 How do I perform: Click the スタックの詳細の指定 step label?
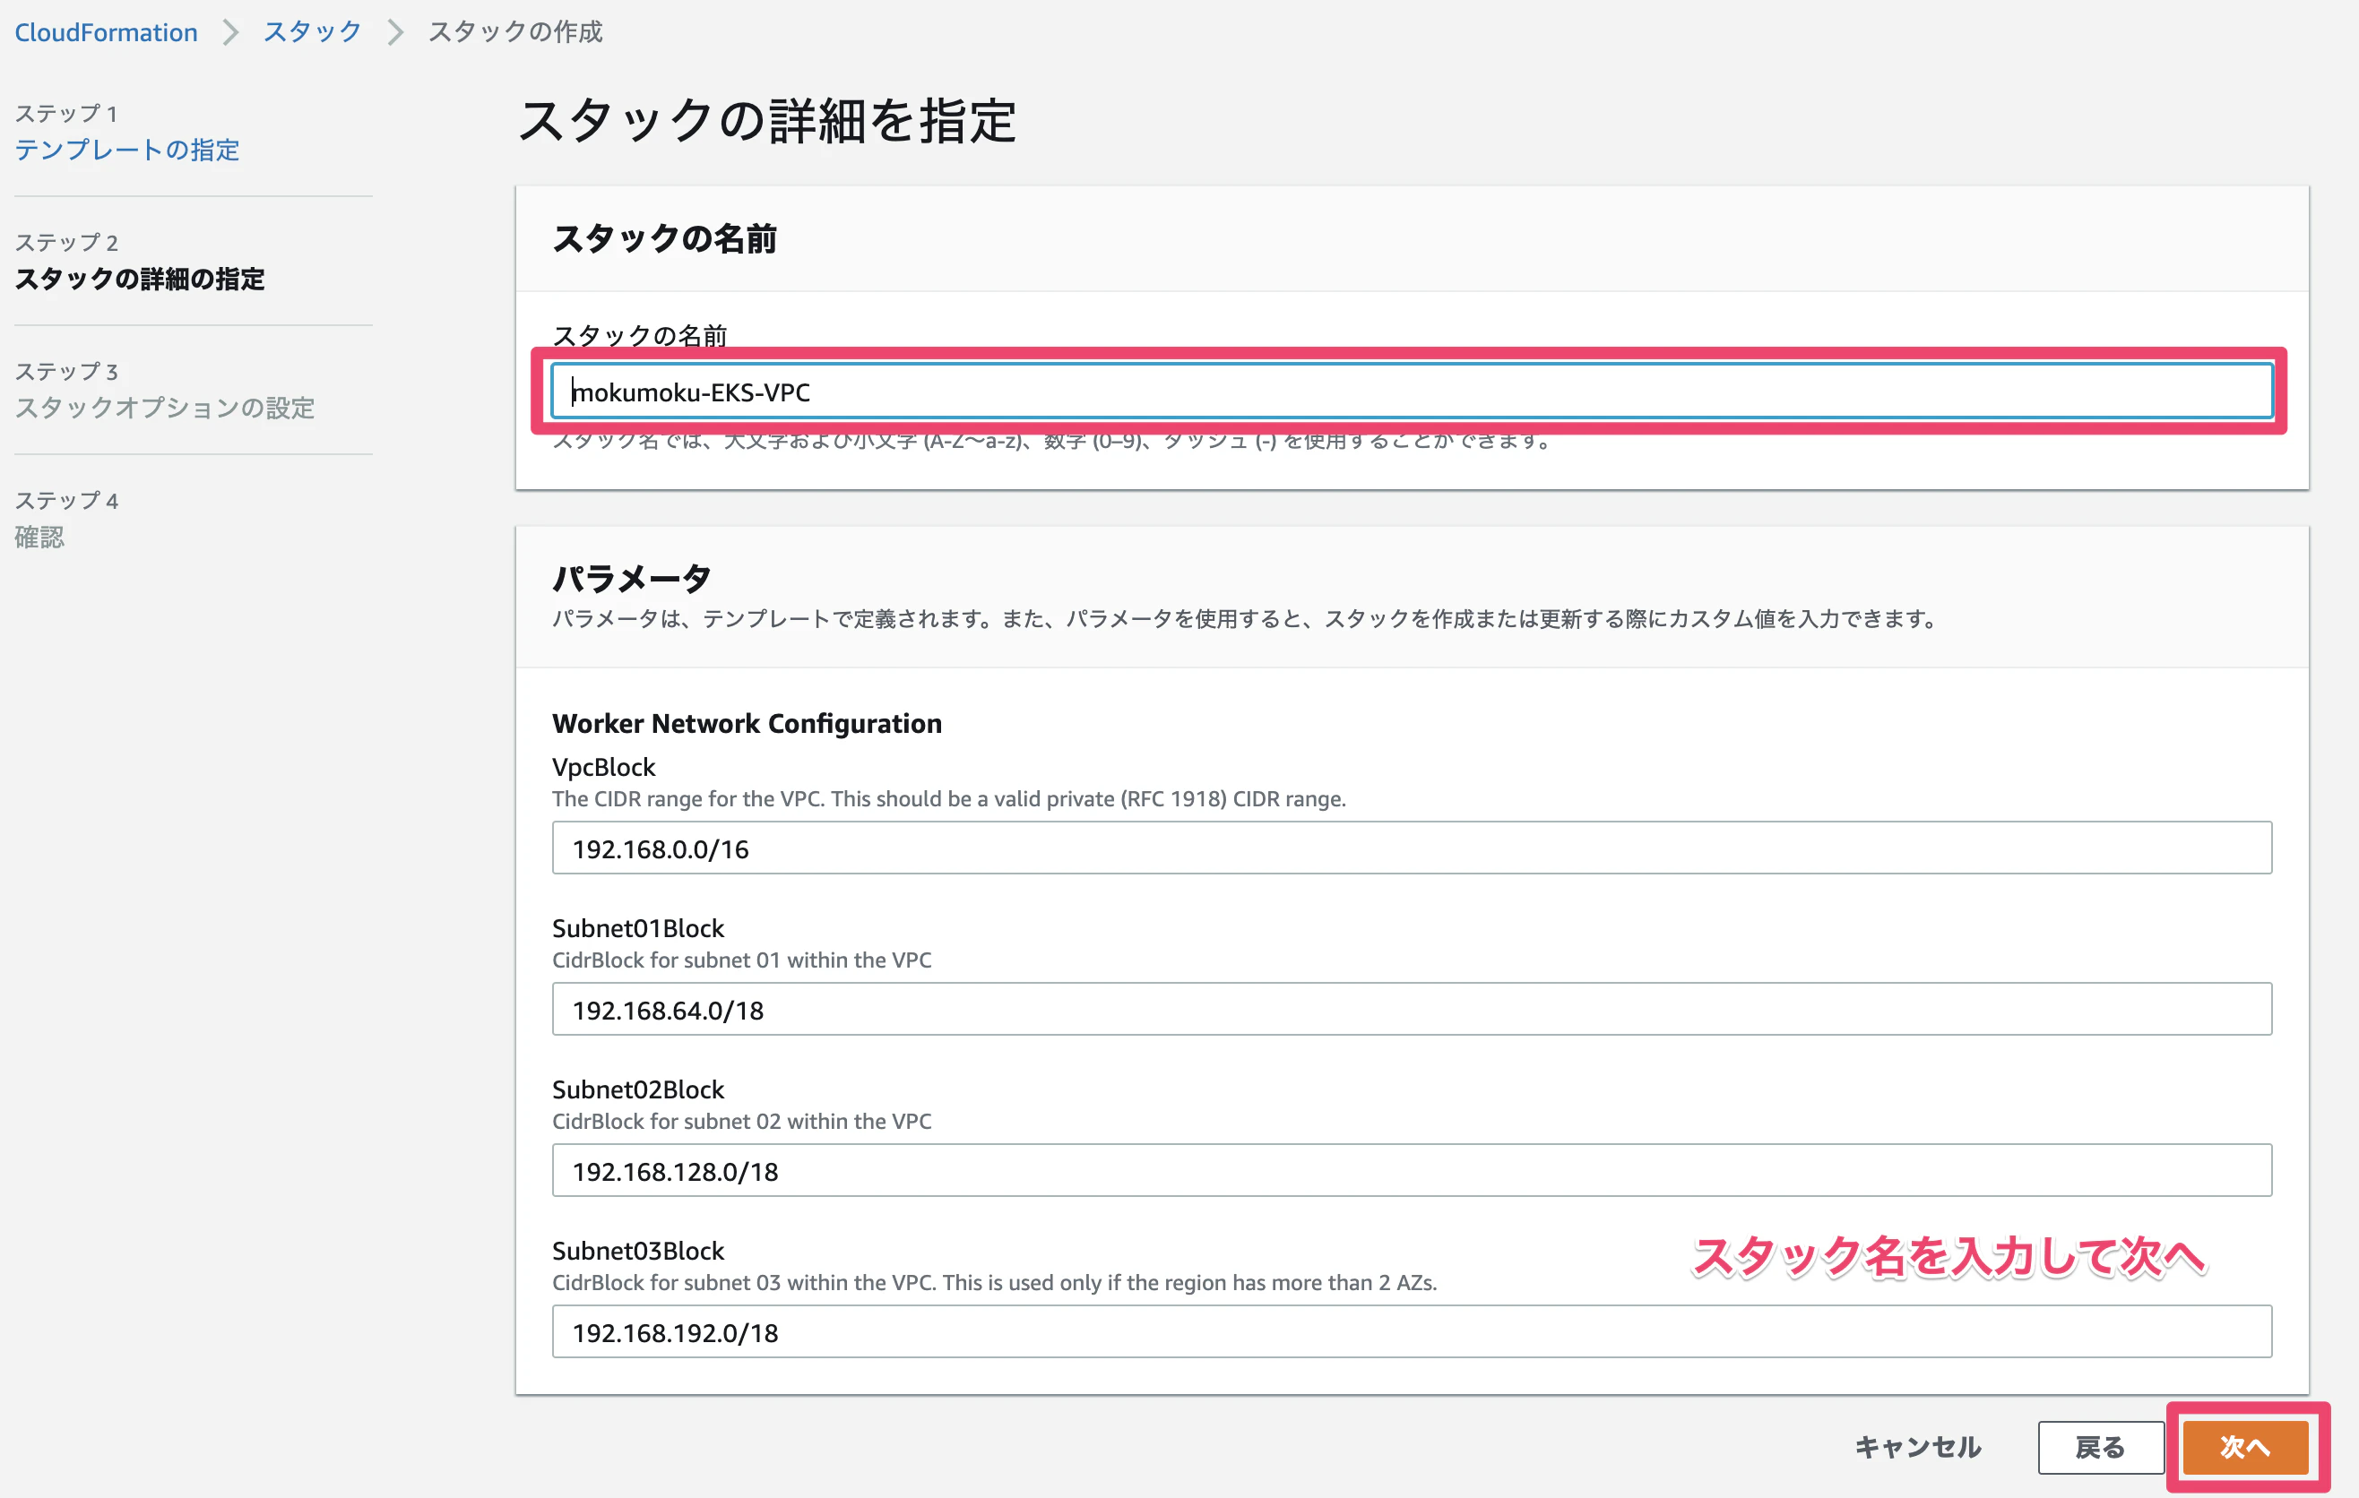[140, 279]
